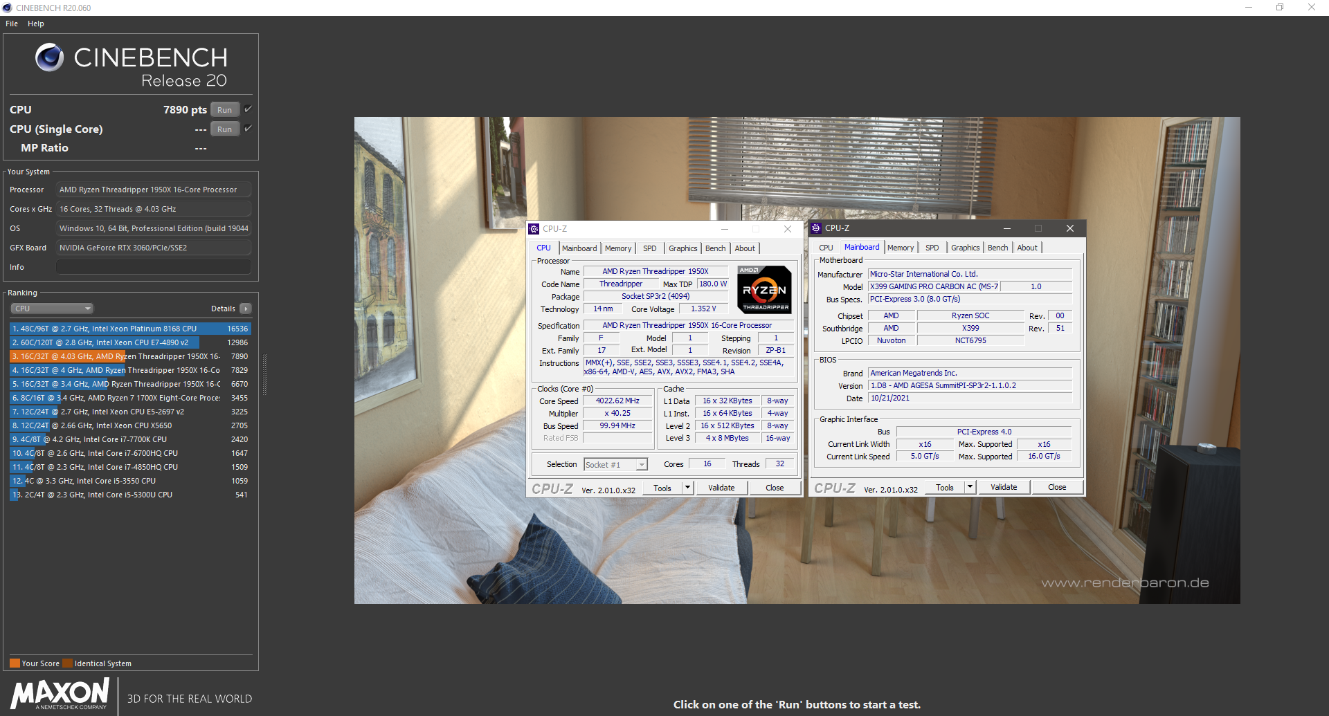Run the CPU Single Core test
Image resolution: width=1329 pixels, height=716 pixels.
pyautogui.click(x=225, y=129)
